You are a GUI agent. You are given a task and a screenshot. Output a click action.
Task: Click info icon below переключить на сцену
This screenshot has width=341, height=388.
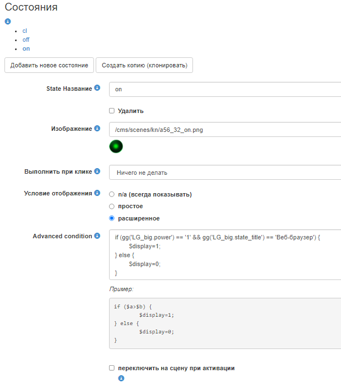tap(121, 379)
